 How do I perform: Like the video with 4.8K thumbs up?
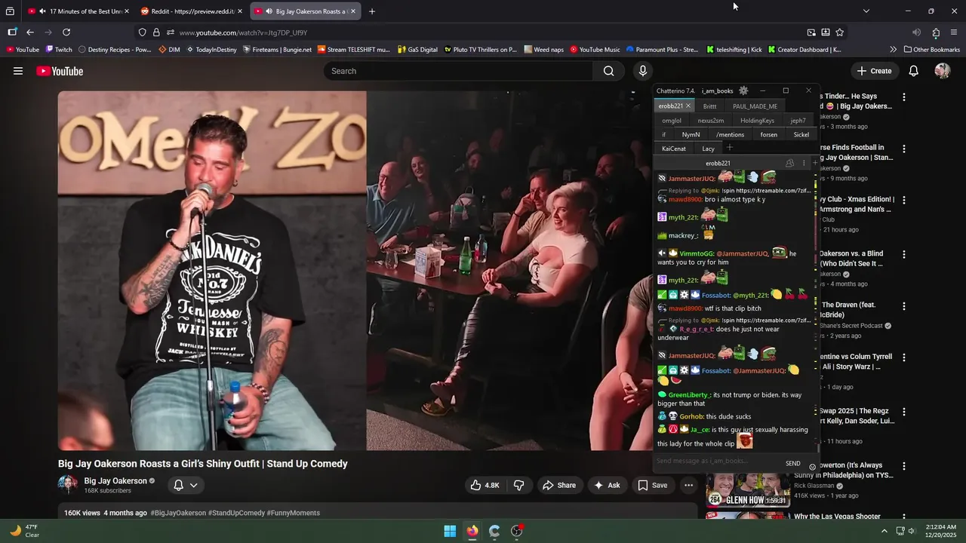point(485,485)
